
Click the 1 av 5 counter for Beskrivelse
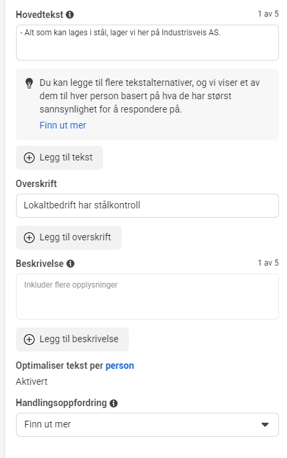click(x=268, y=262)
